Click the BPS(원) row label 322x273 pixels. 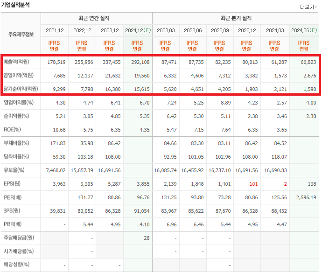point(12,211)
